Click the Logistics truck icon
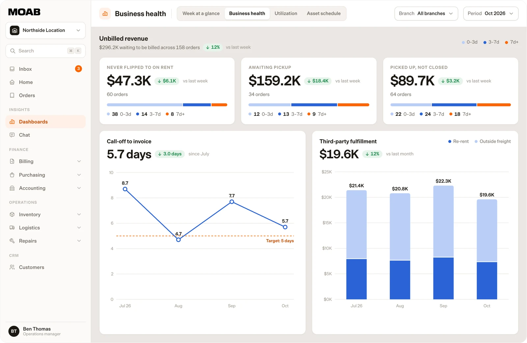This screenshot has width=527, height=343. [12, 228]
